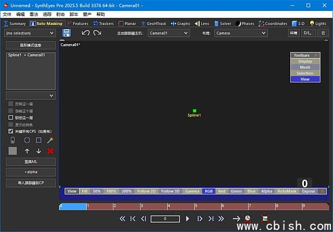Click the import trackers to CP button

(31, 183)
